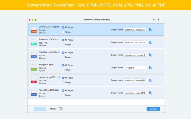The width and height of the screenshot is (191, 119).
Task: Maximize the window with green button
Action: point(35,20)
